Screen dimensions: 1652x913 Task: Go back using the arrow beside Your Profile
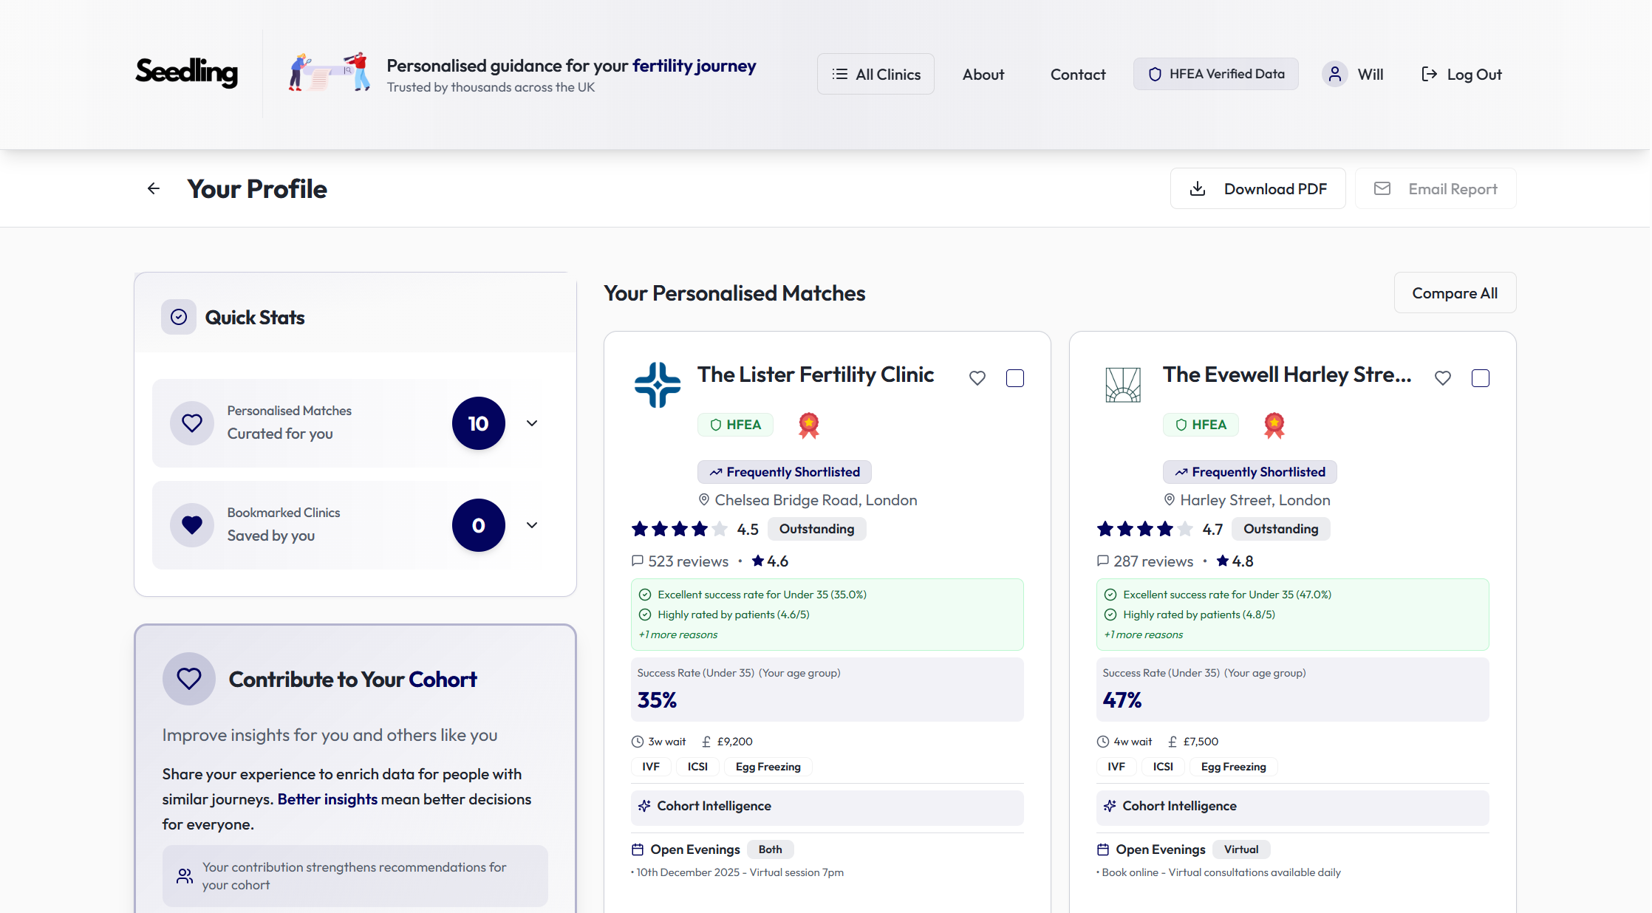point(153,188)
